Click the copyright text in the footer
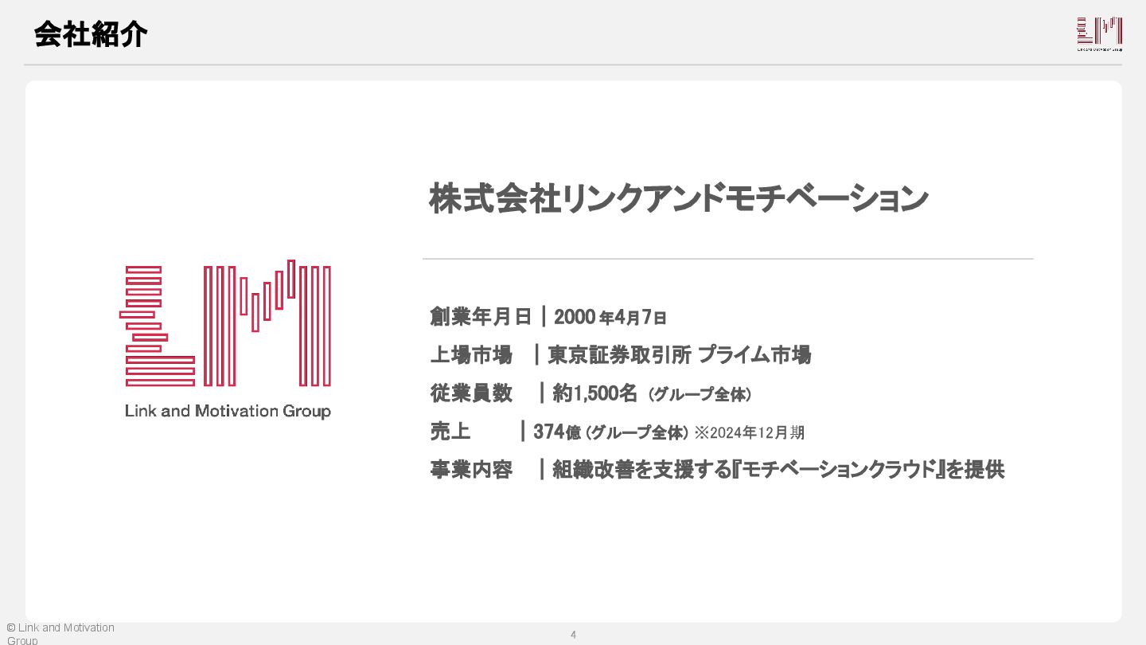The width and height of the screenshot is (1146, 645). tap(60, 634)
